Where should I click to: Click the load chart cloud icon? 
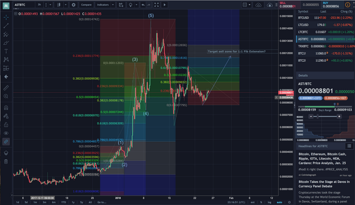[258, 5]
